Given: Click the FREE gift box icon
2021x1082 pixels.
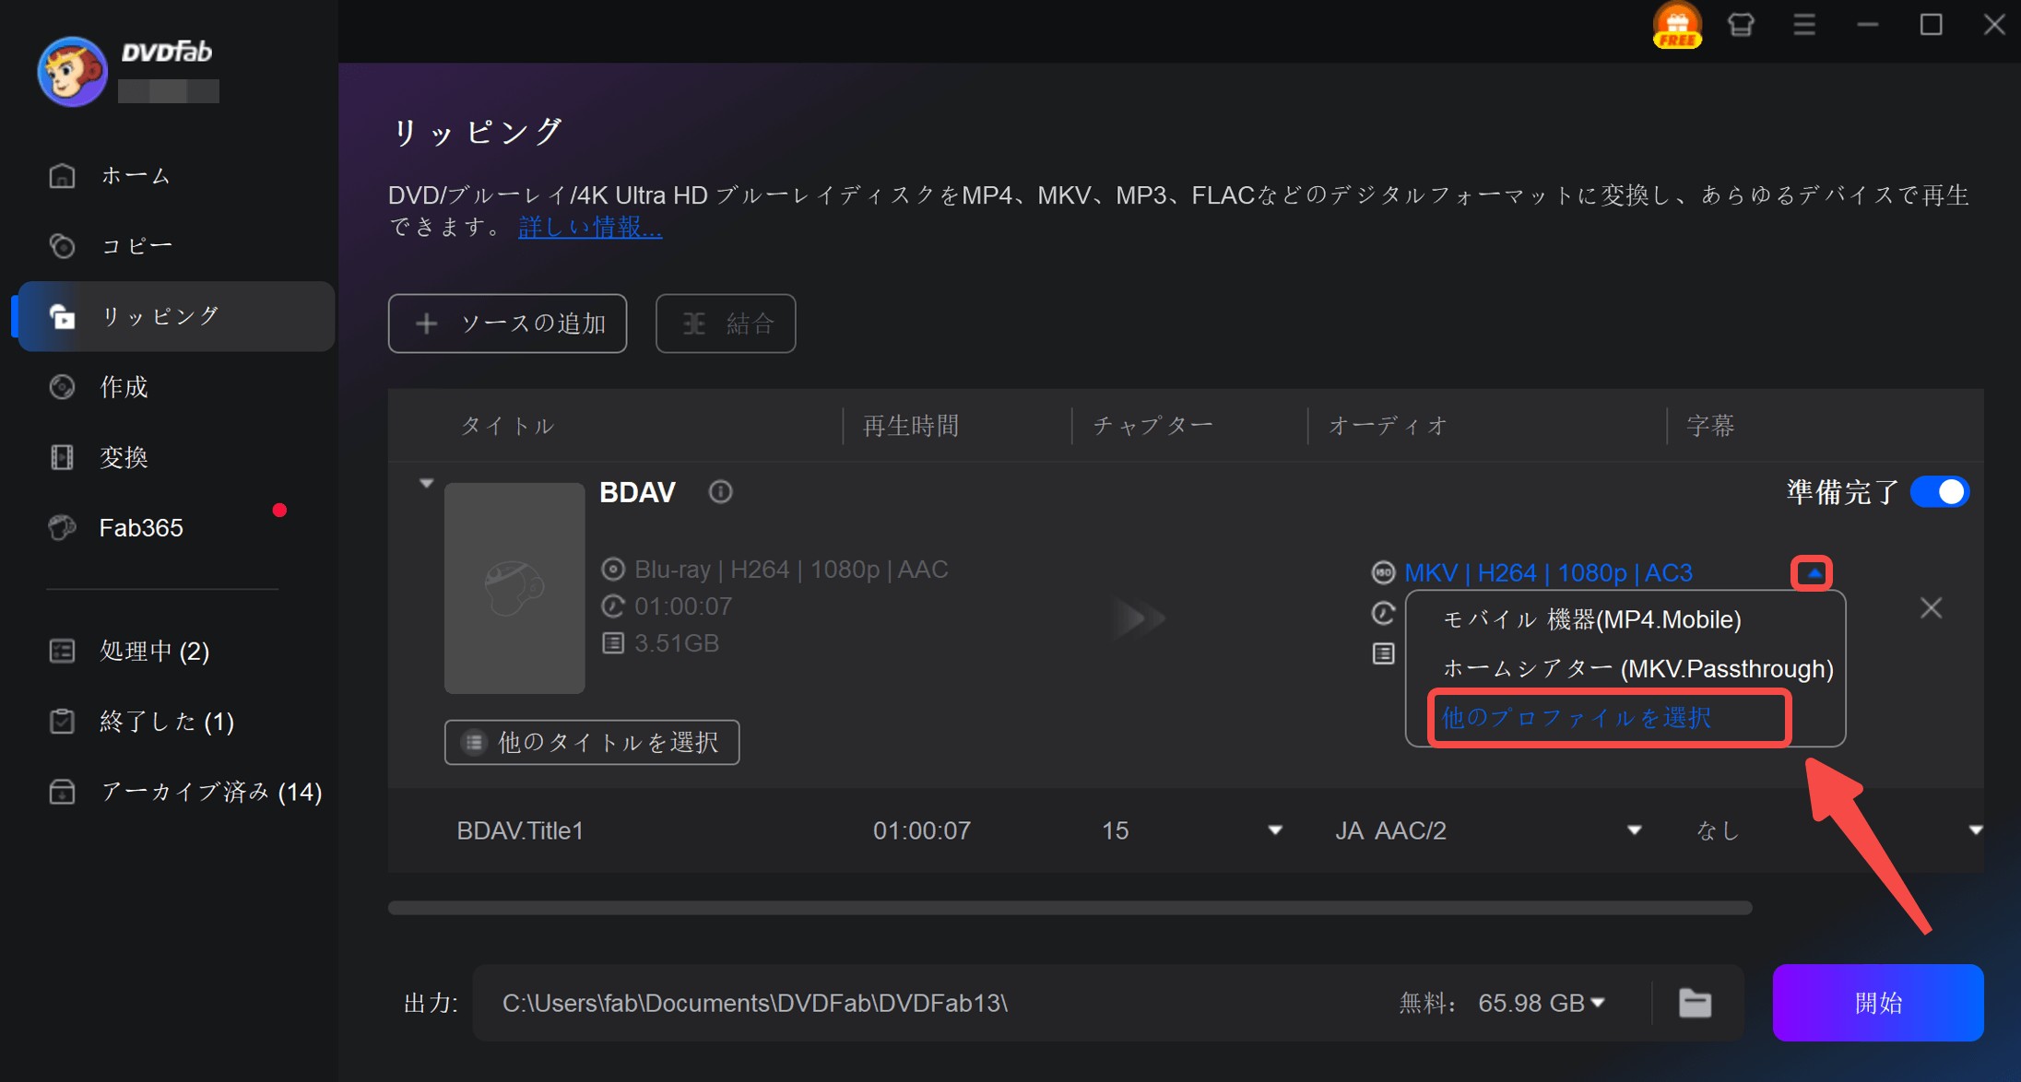Looking at the screenshot, I should 1676,25.
